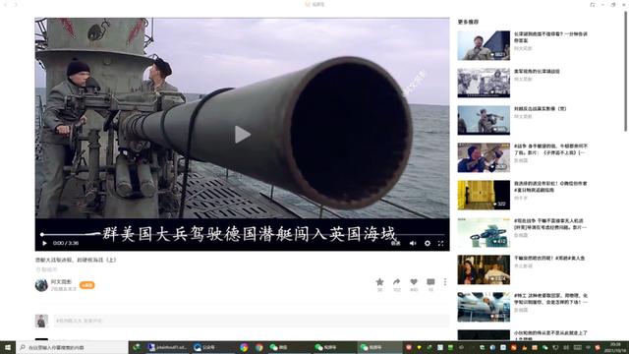Open the Windows Start menu
This screenshot has height=354, width=629.
pos(7,347)
